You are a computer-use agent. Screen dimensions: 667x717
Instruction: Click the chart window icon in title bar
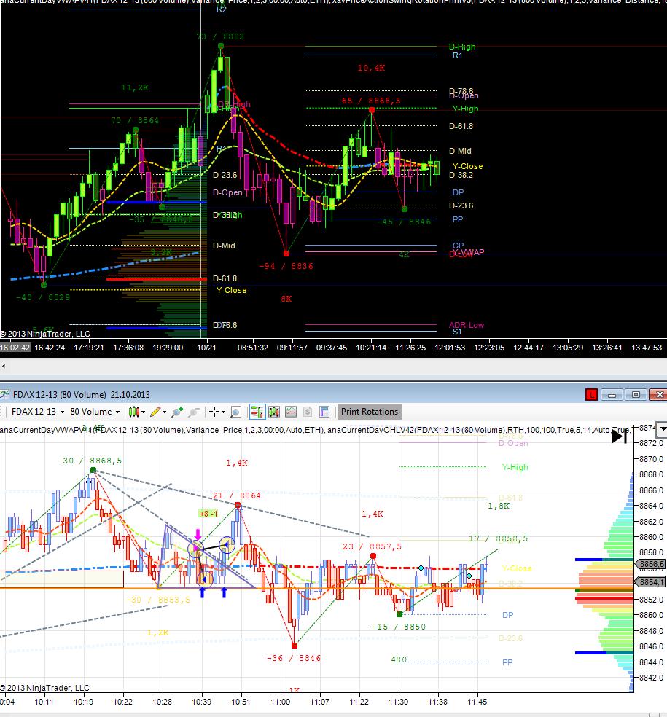(x=4, y=395)
